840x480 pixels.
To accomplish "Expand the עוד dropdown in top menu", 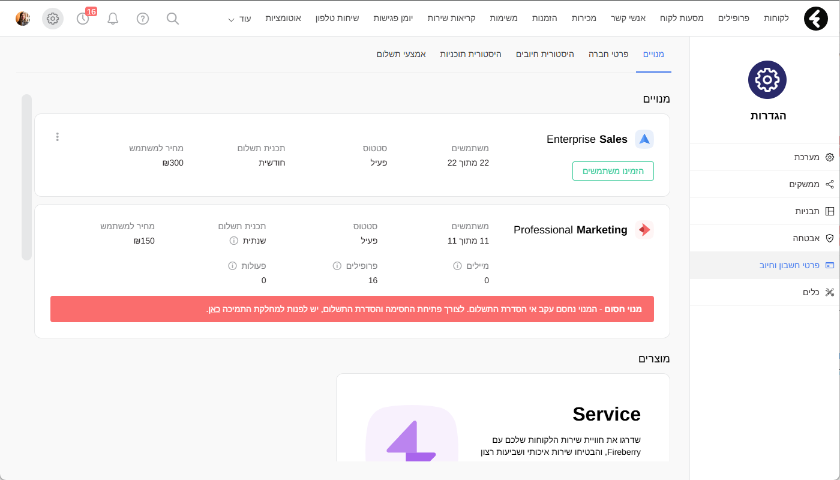I will click(x=239, y=19).
